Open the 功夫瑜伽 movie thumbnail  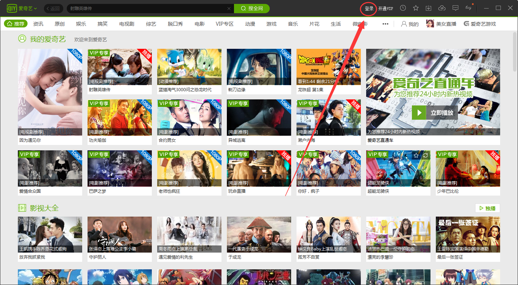(x=120, y=118)
